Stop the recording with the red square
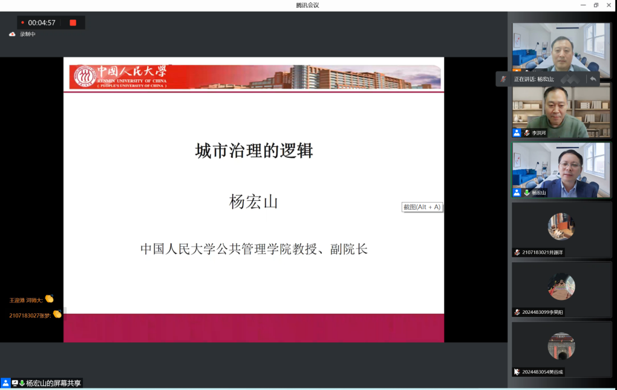617x390 pixels. point(73,23)
